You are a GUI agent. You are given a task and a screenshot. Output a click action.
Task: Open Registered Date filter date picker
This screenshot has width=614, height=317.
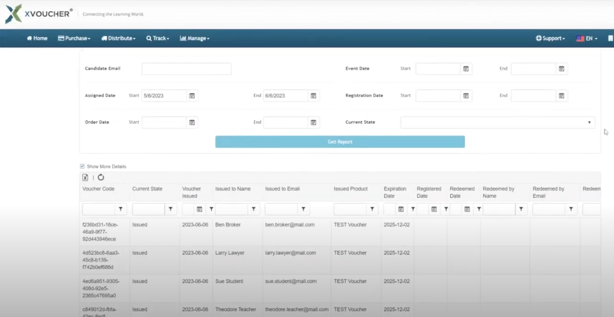click(434, 209)
